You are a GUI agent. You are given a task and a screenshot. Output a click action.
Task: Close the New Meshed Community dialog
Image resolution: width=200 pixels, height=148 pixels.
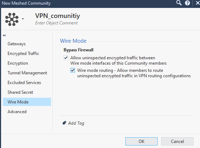[198, 3]
